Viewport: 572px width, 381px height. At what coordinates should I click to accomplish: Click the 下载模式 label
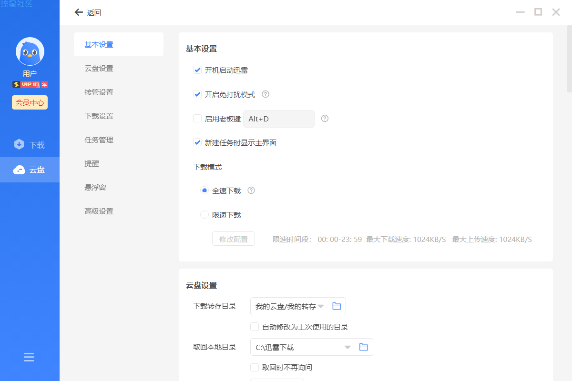pyautogui.click(x=207, y=167)
